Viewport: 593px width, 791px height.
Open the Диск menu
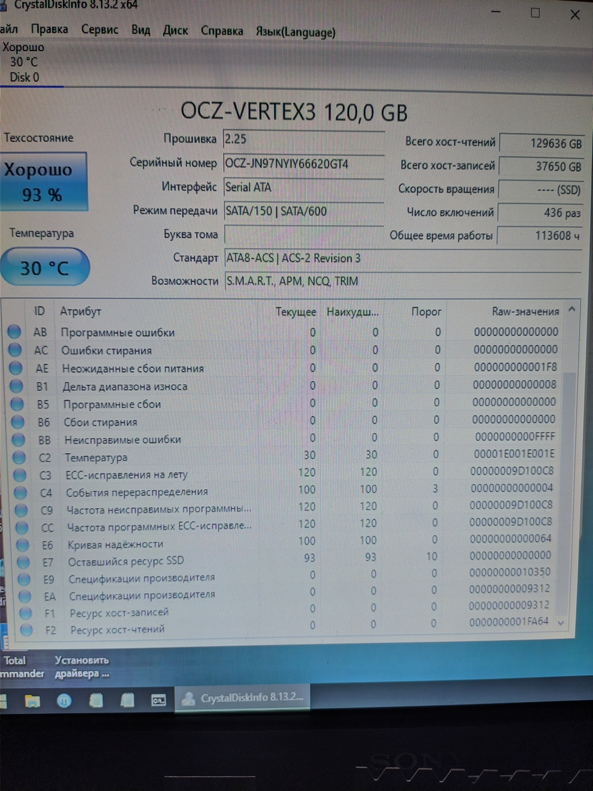(x=175, y=31)
